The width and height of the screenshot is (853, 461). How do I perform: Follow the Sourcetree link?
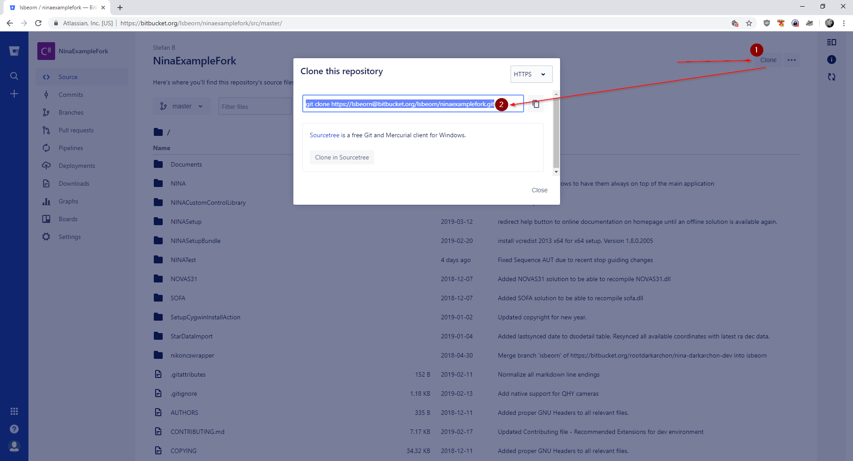[x=324, y=135]
